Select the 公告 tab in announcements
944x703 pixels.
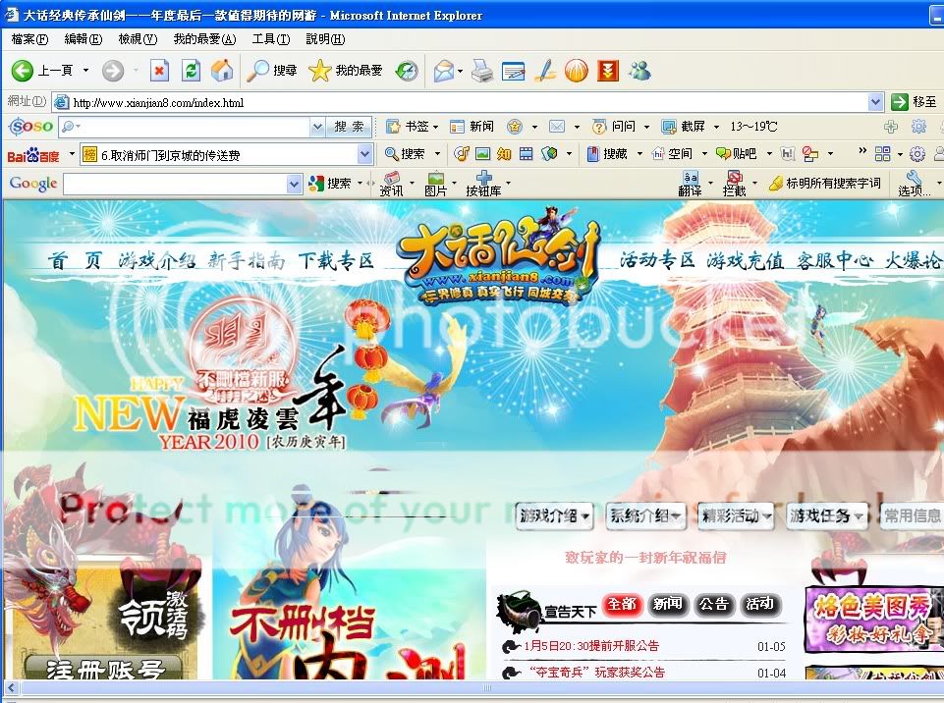[x=713, y=605]
